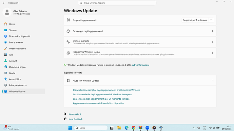Click the Invia feedback link
The width and height of the screenshot is (234, 131).
76,119
